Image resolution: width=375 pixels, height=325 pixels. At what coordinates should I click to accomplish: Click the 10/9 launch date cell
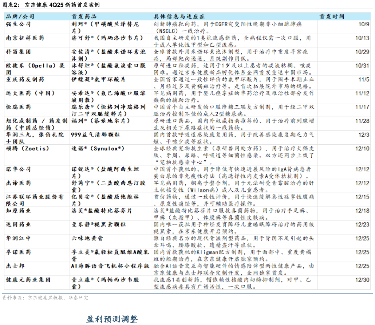point(363,24)
